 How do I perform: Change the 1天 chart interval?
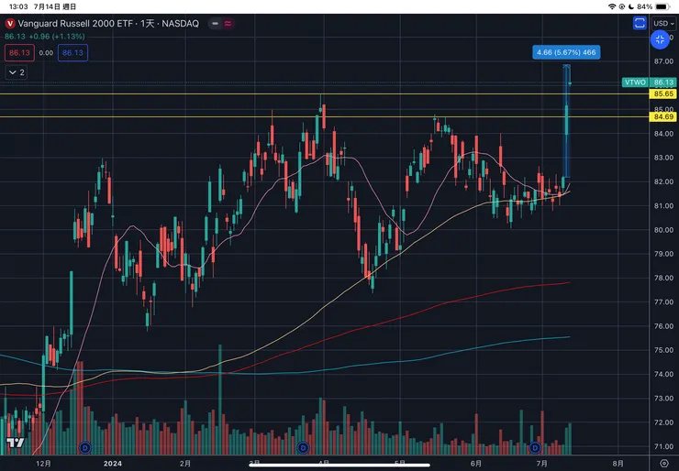[x=147, y=24]
